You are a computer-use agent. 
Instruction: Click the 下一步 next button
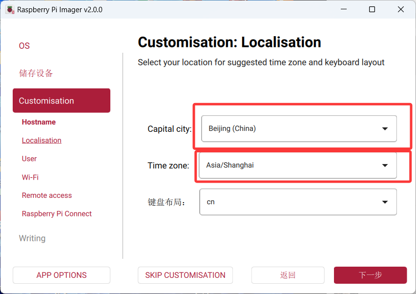pyautogui.click(x=371, y=275)
